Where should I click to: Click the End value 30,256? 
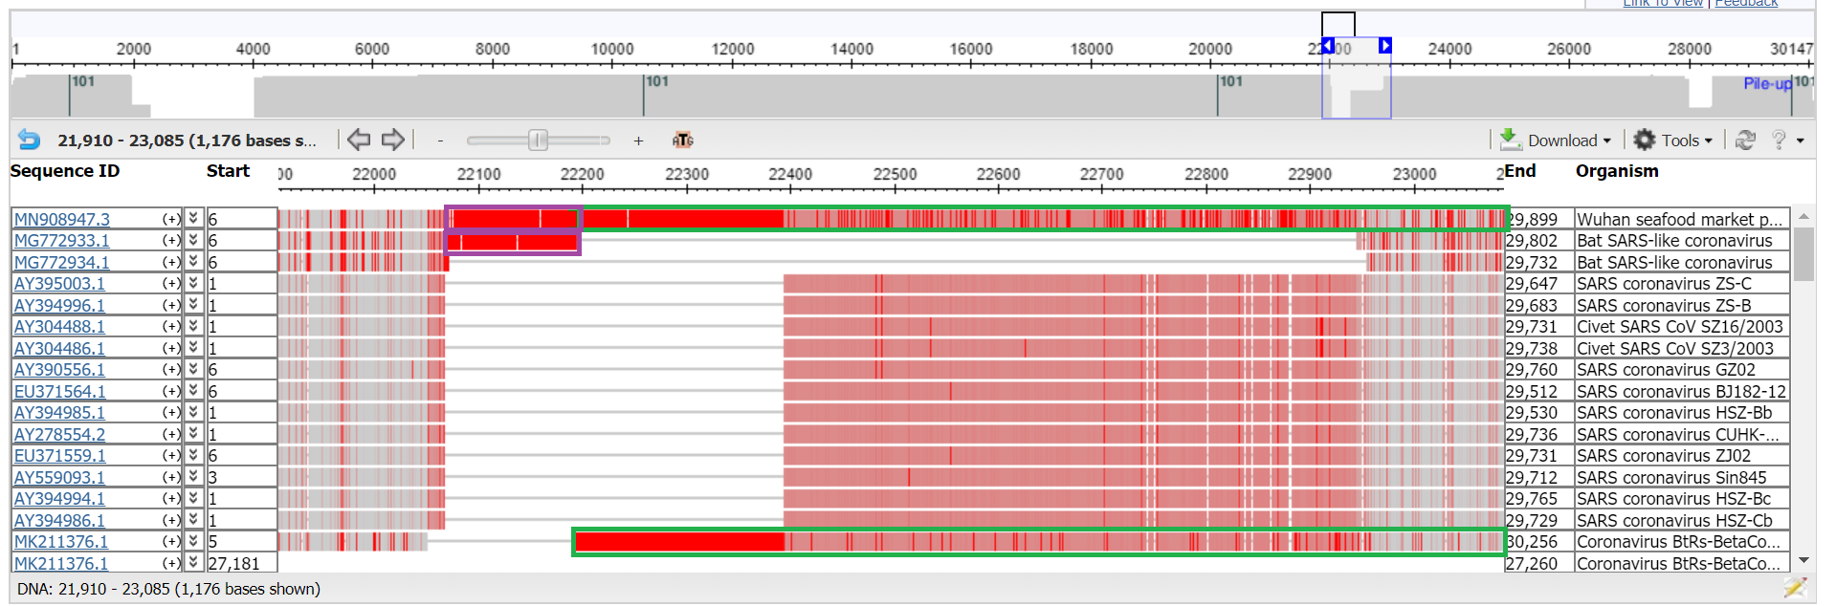tap(1532, 542)
